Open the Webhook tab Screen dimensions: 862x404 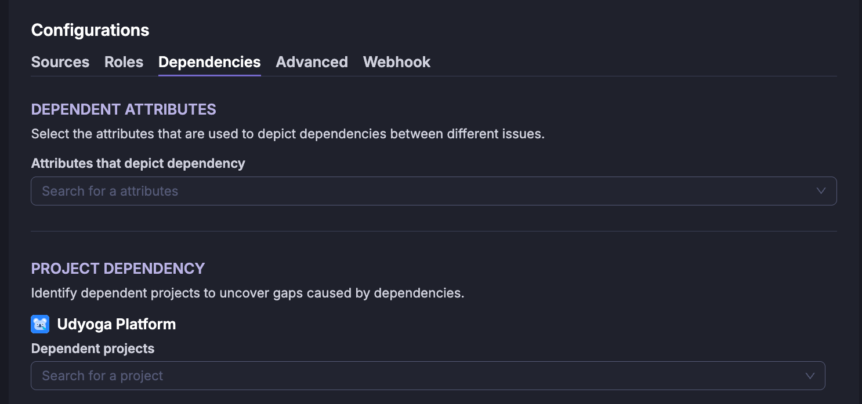point(397,62)
